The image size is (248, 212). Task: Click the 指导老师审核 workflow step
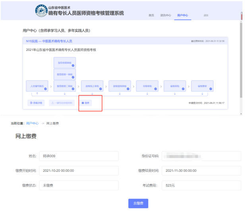(64, 62)
